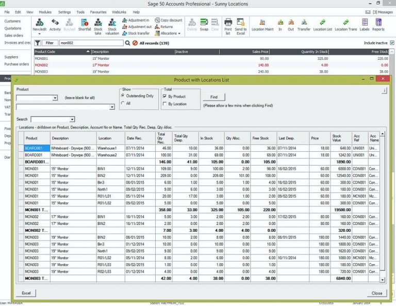Click the Find button
The height and width of the screenshot is (306, 396).
click(214, 97)
